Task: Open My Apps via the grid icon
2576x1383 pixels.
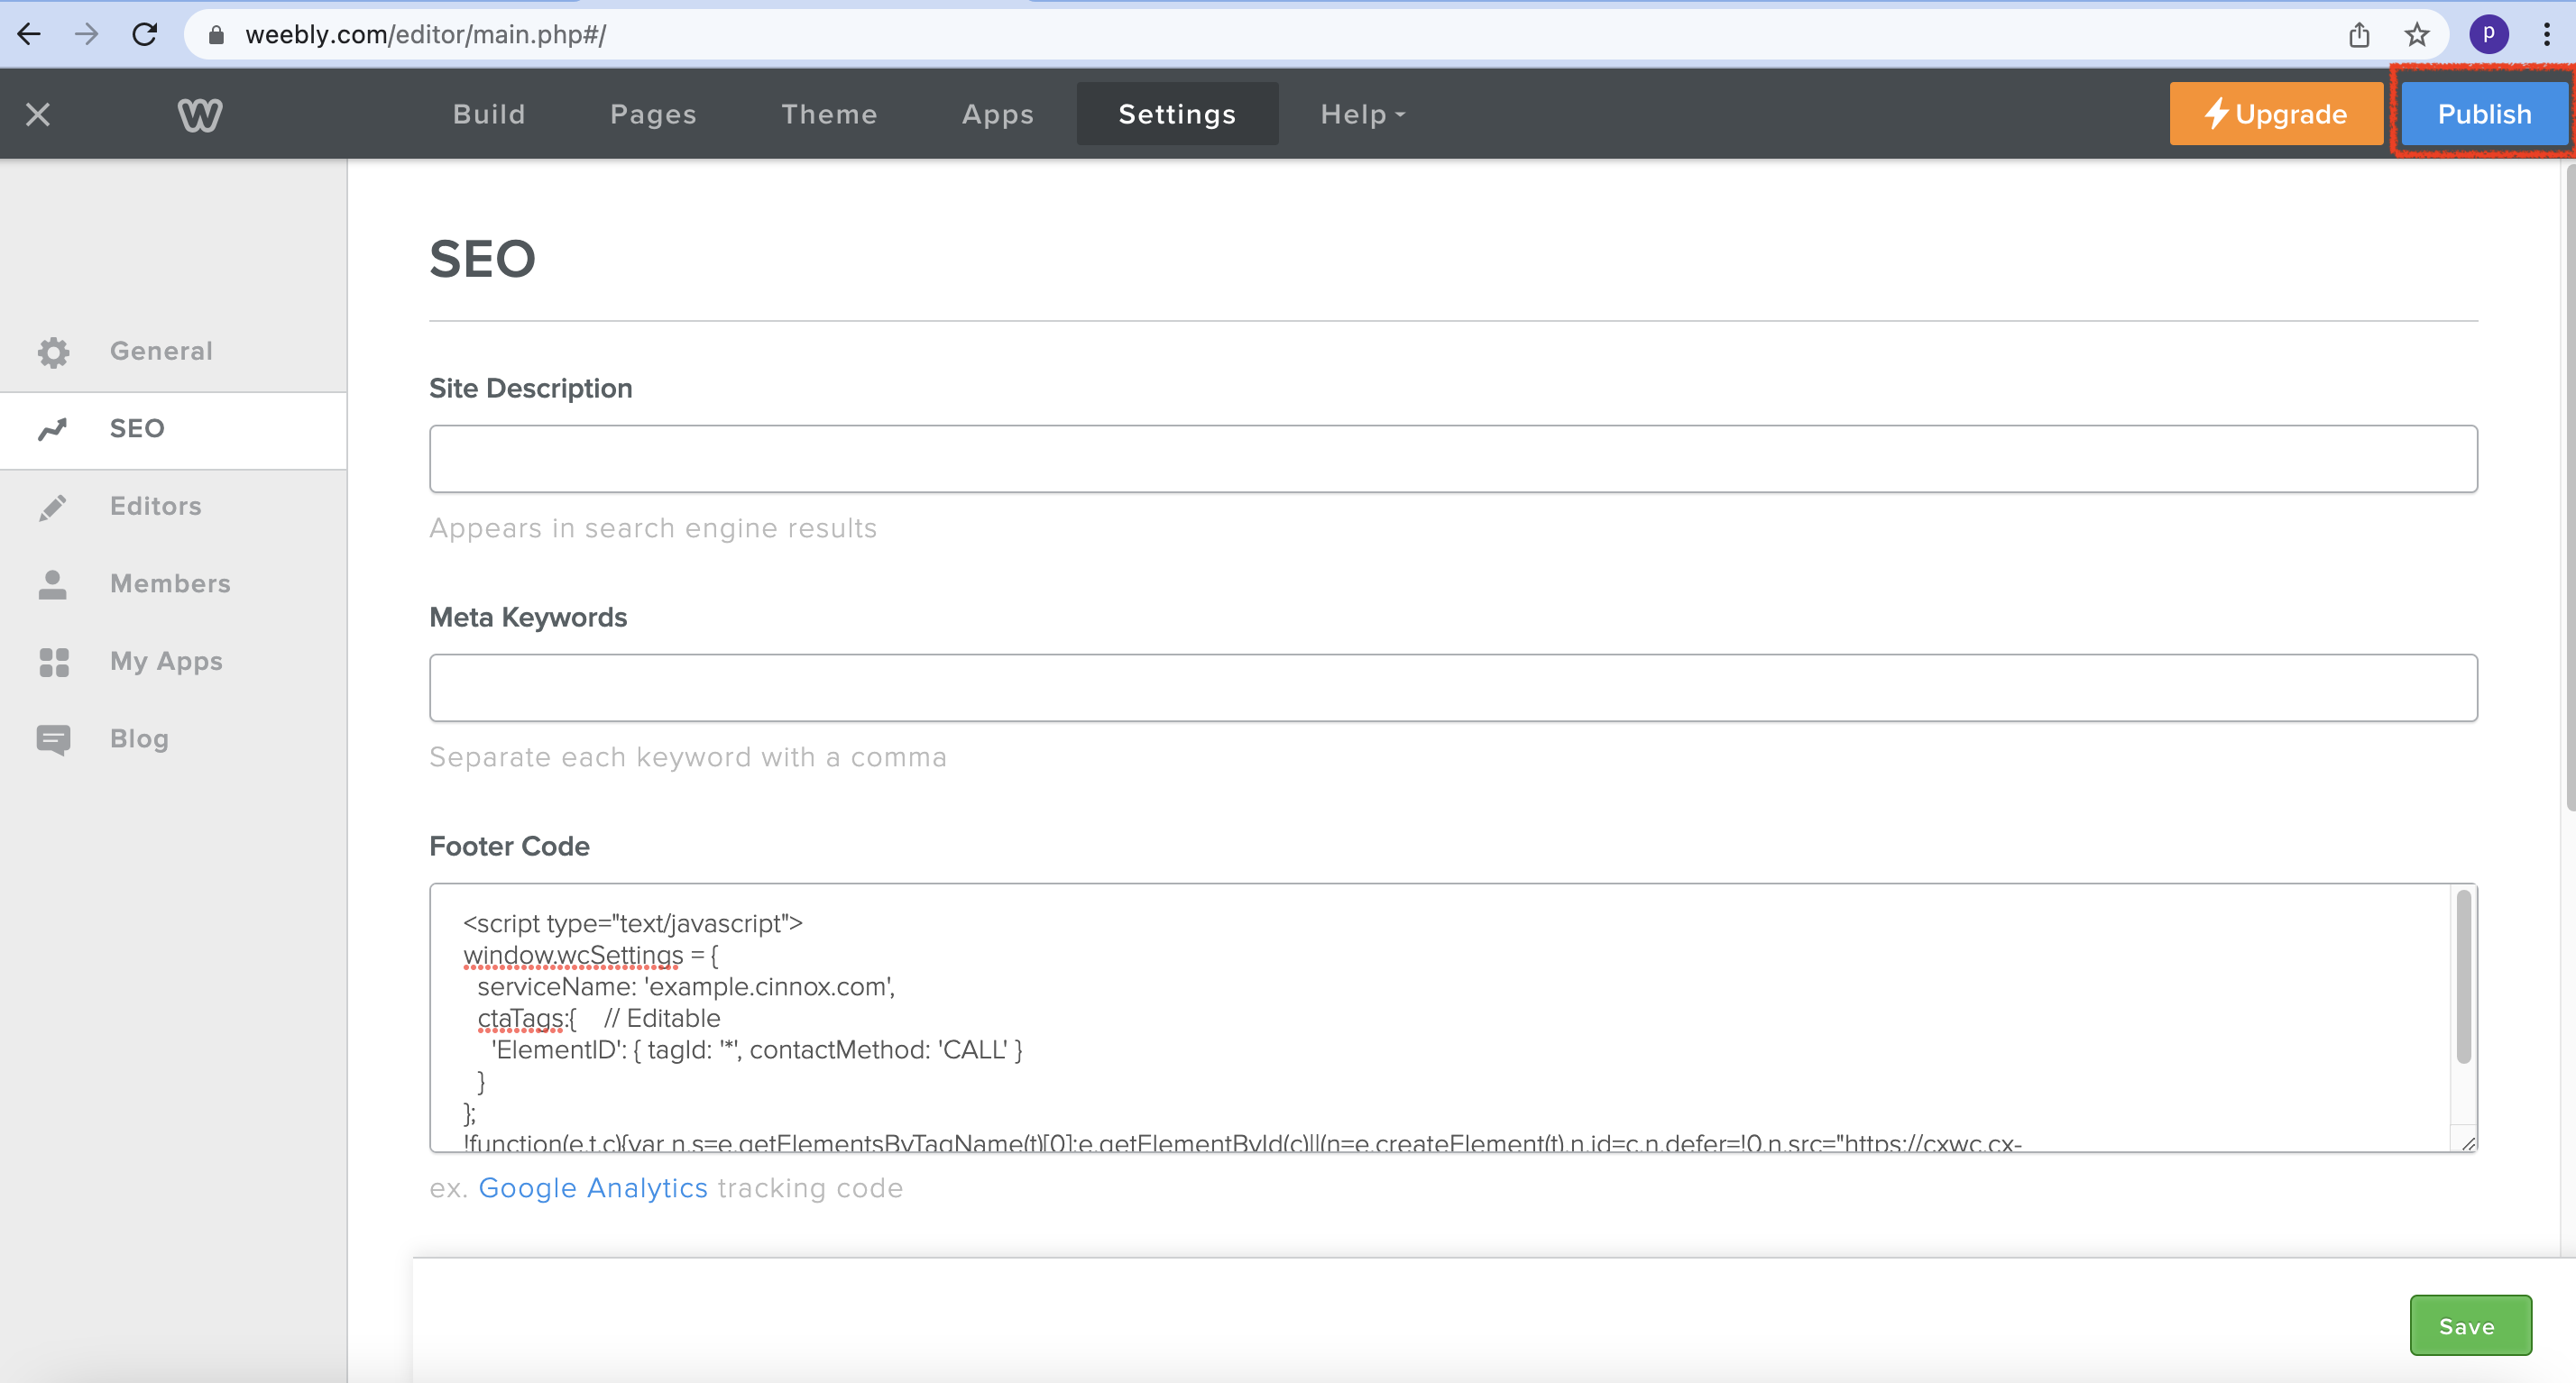Action: point(53,662)
